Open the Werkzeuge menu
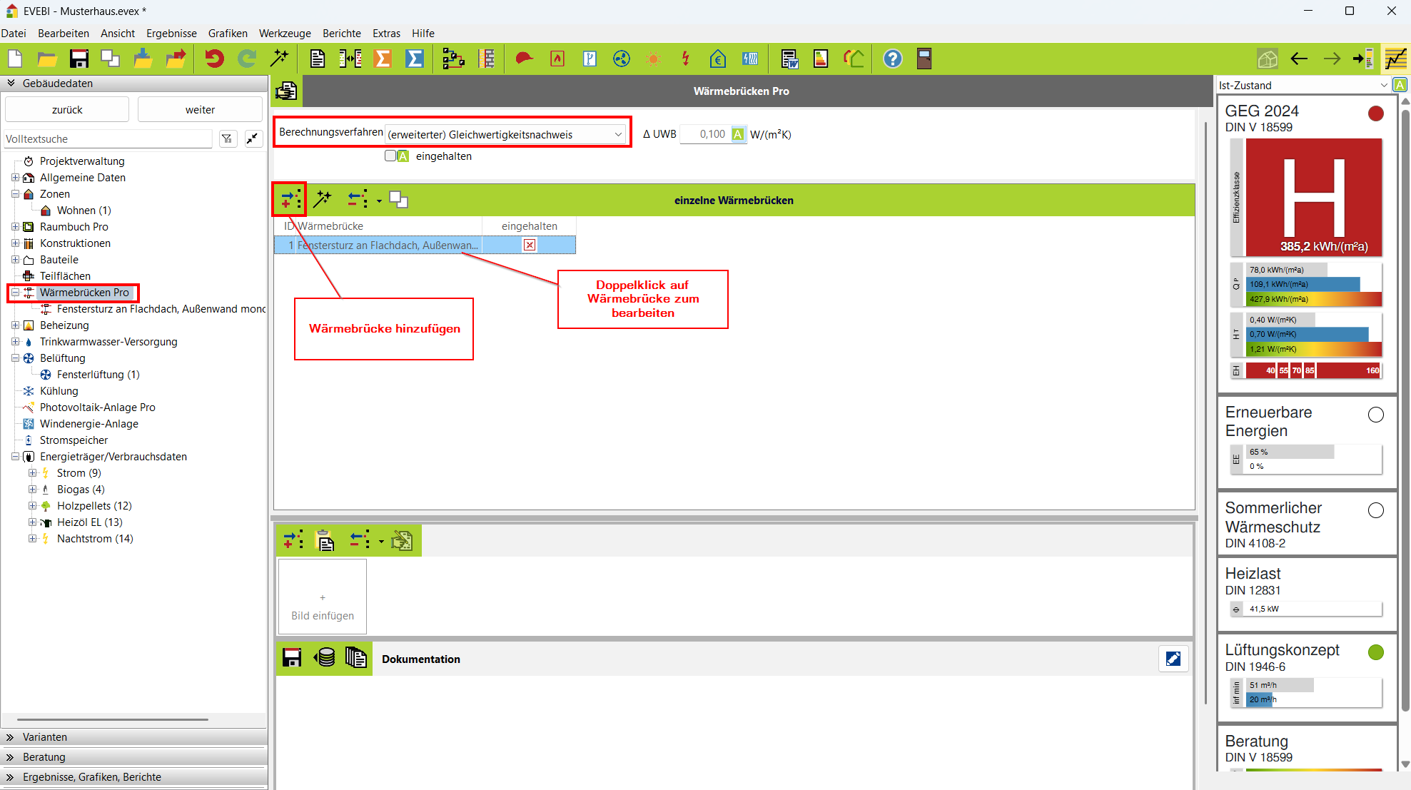 (x=285, y=34)
